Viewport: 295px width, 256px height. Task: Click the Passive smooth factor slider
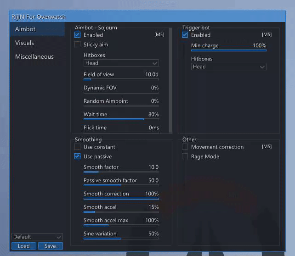[121, 185]
